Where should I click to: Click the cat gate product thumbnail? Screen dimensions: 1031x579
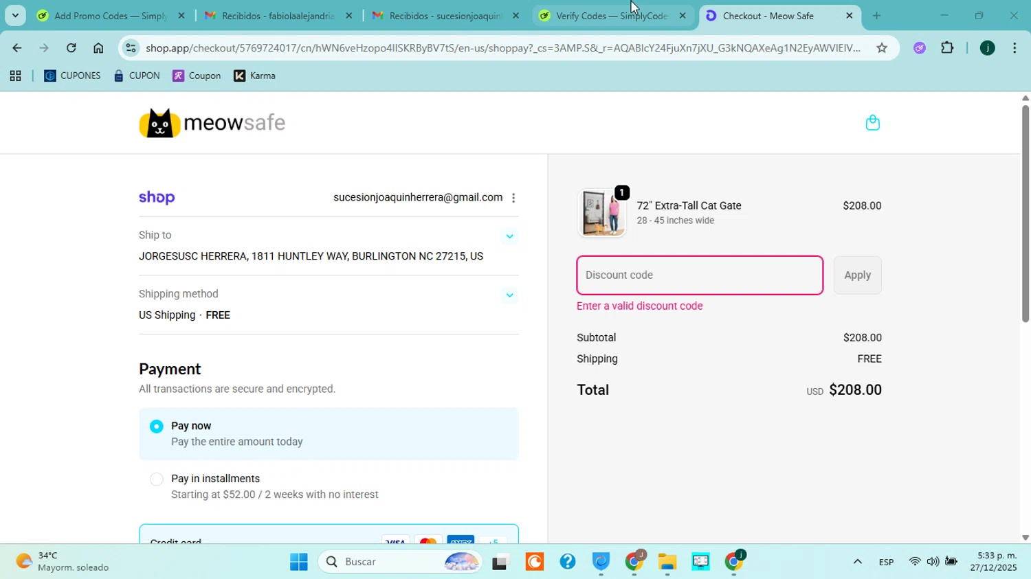pyautogui.click(x=602, y=213)
